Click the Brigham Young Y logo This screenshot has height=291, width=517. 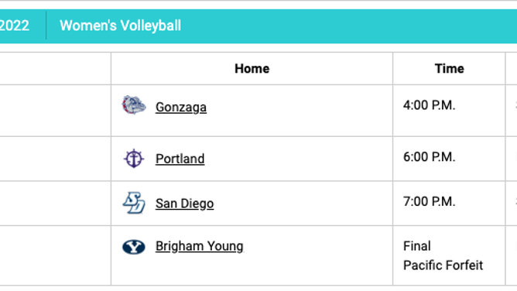coord(134,247)
